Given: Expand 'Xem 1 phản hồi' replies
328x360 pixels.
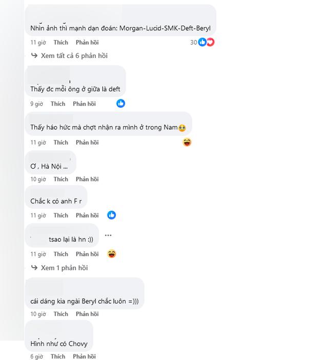Looking at the screenshot, I should [64, 268].
